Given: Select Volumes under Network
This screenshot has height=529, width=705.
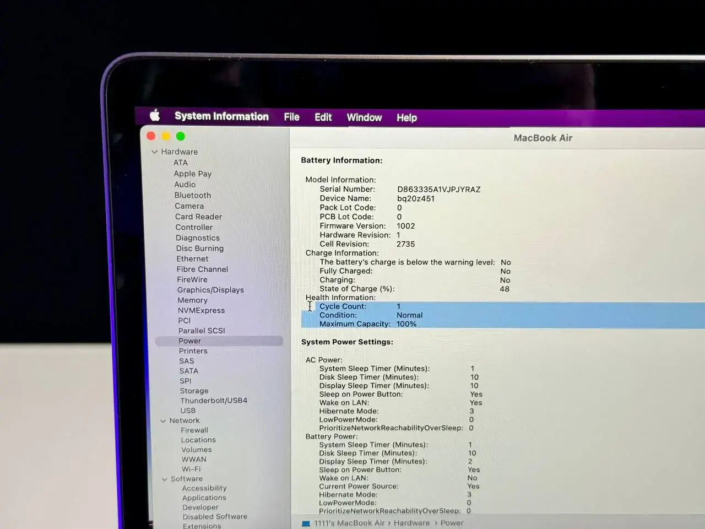Looking at the screenshot, I should (x=197, y=450).
